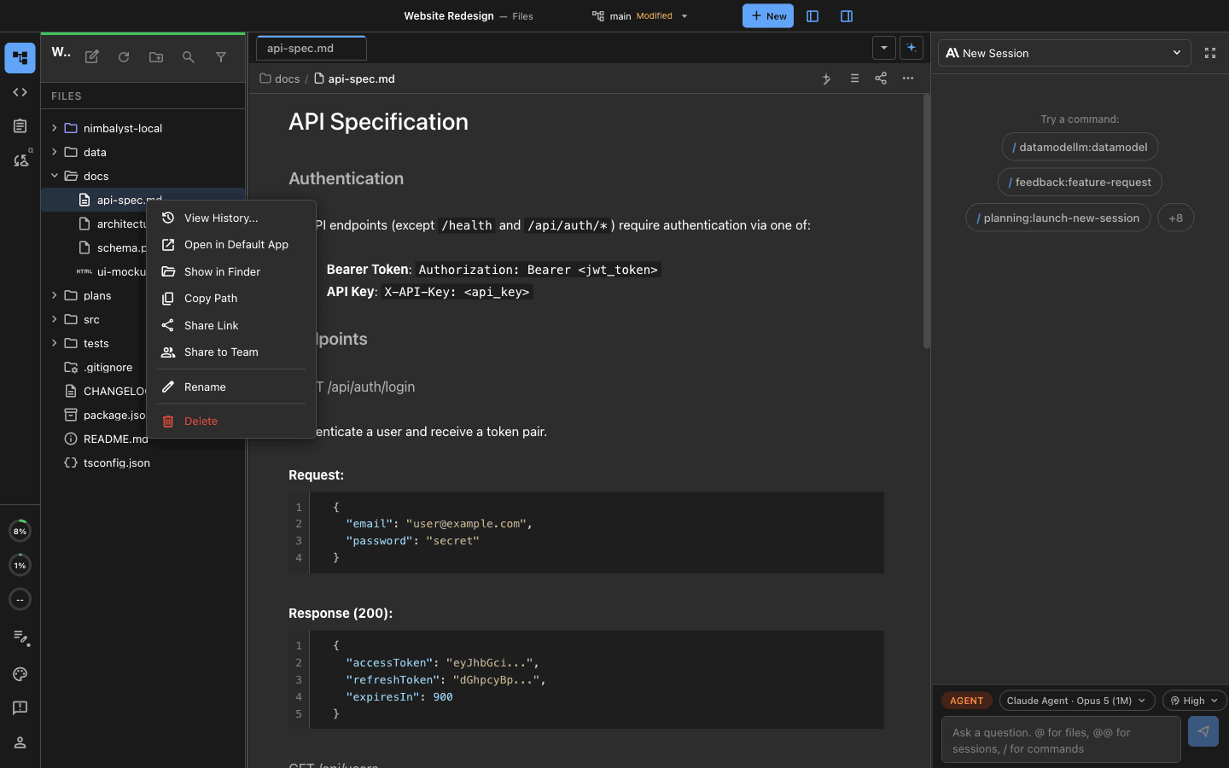1229x768 pixels.
Task: Click the AI sparkle button near tabs
Action: point(912,48)
